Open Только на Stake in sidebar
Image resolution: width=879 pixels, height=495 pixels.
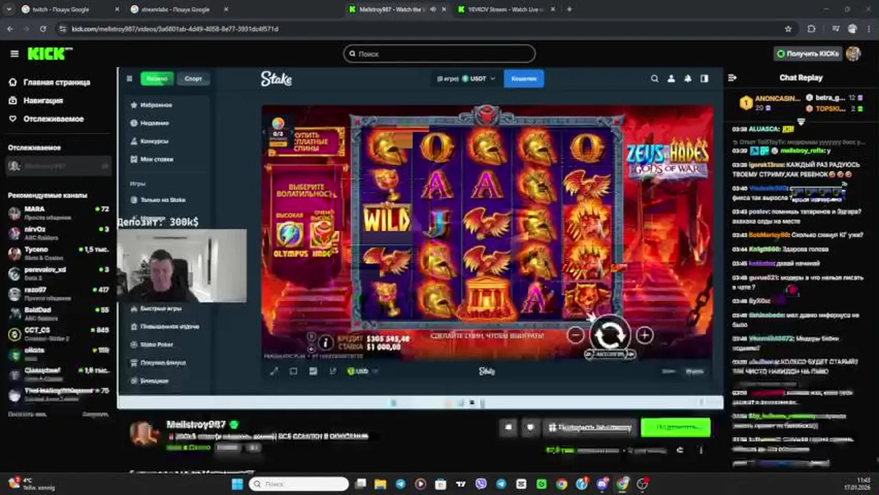coord(162,200)
